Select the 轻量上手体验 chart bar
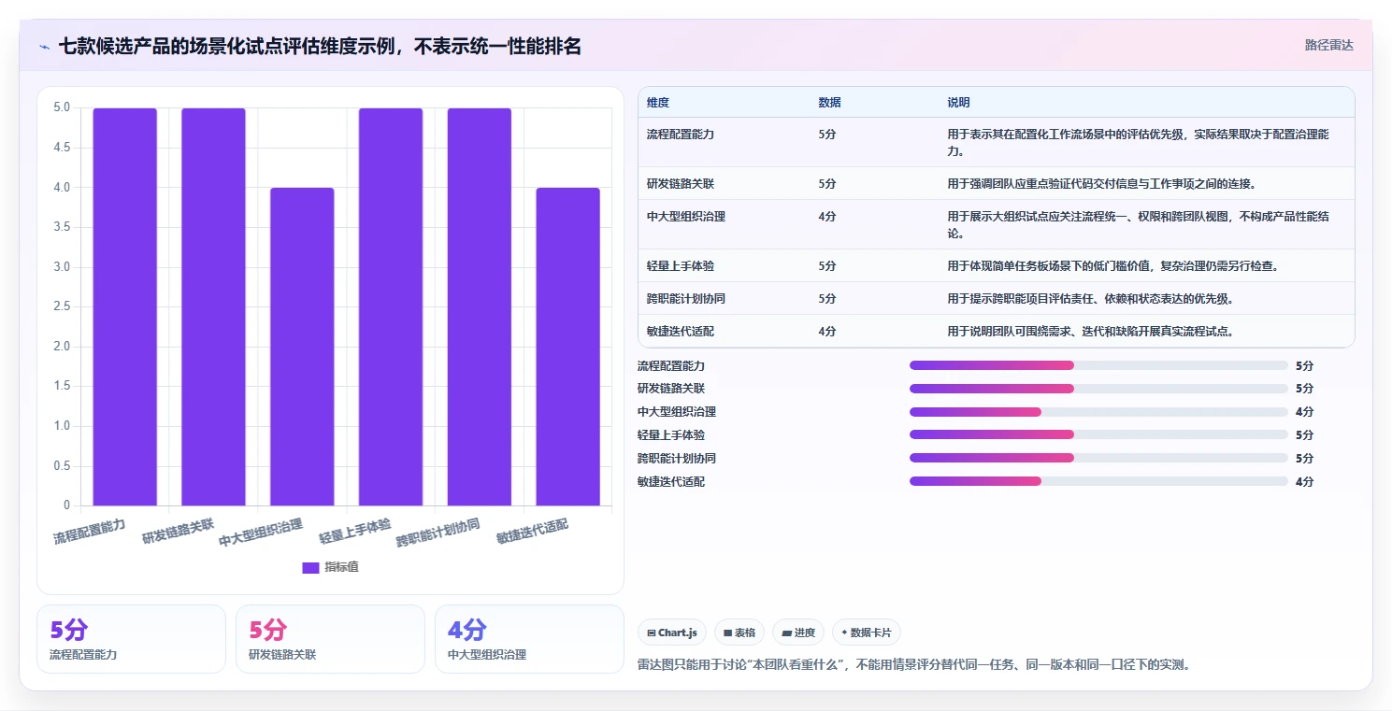This screenshot has height=711, width=1392. point(391,306)
